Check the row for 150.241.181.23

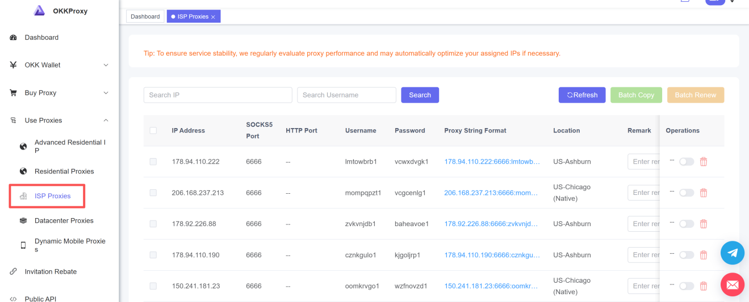153,286
